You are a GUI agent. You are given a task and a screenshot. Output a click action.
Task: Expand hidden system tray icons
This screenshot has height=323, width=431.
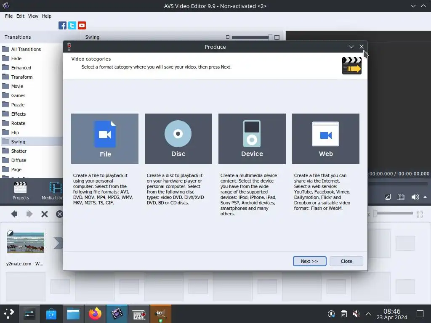tap(368, 314)
